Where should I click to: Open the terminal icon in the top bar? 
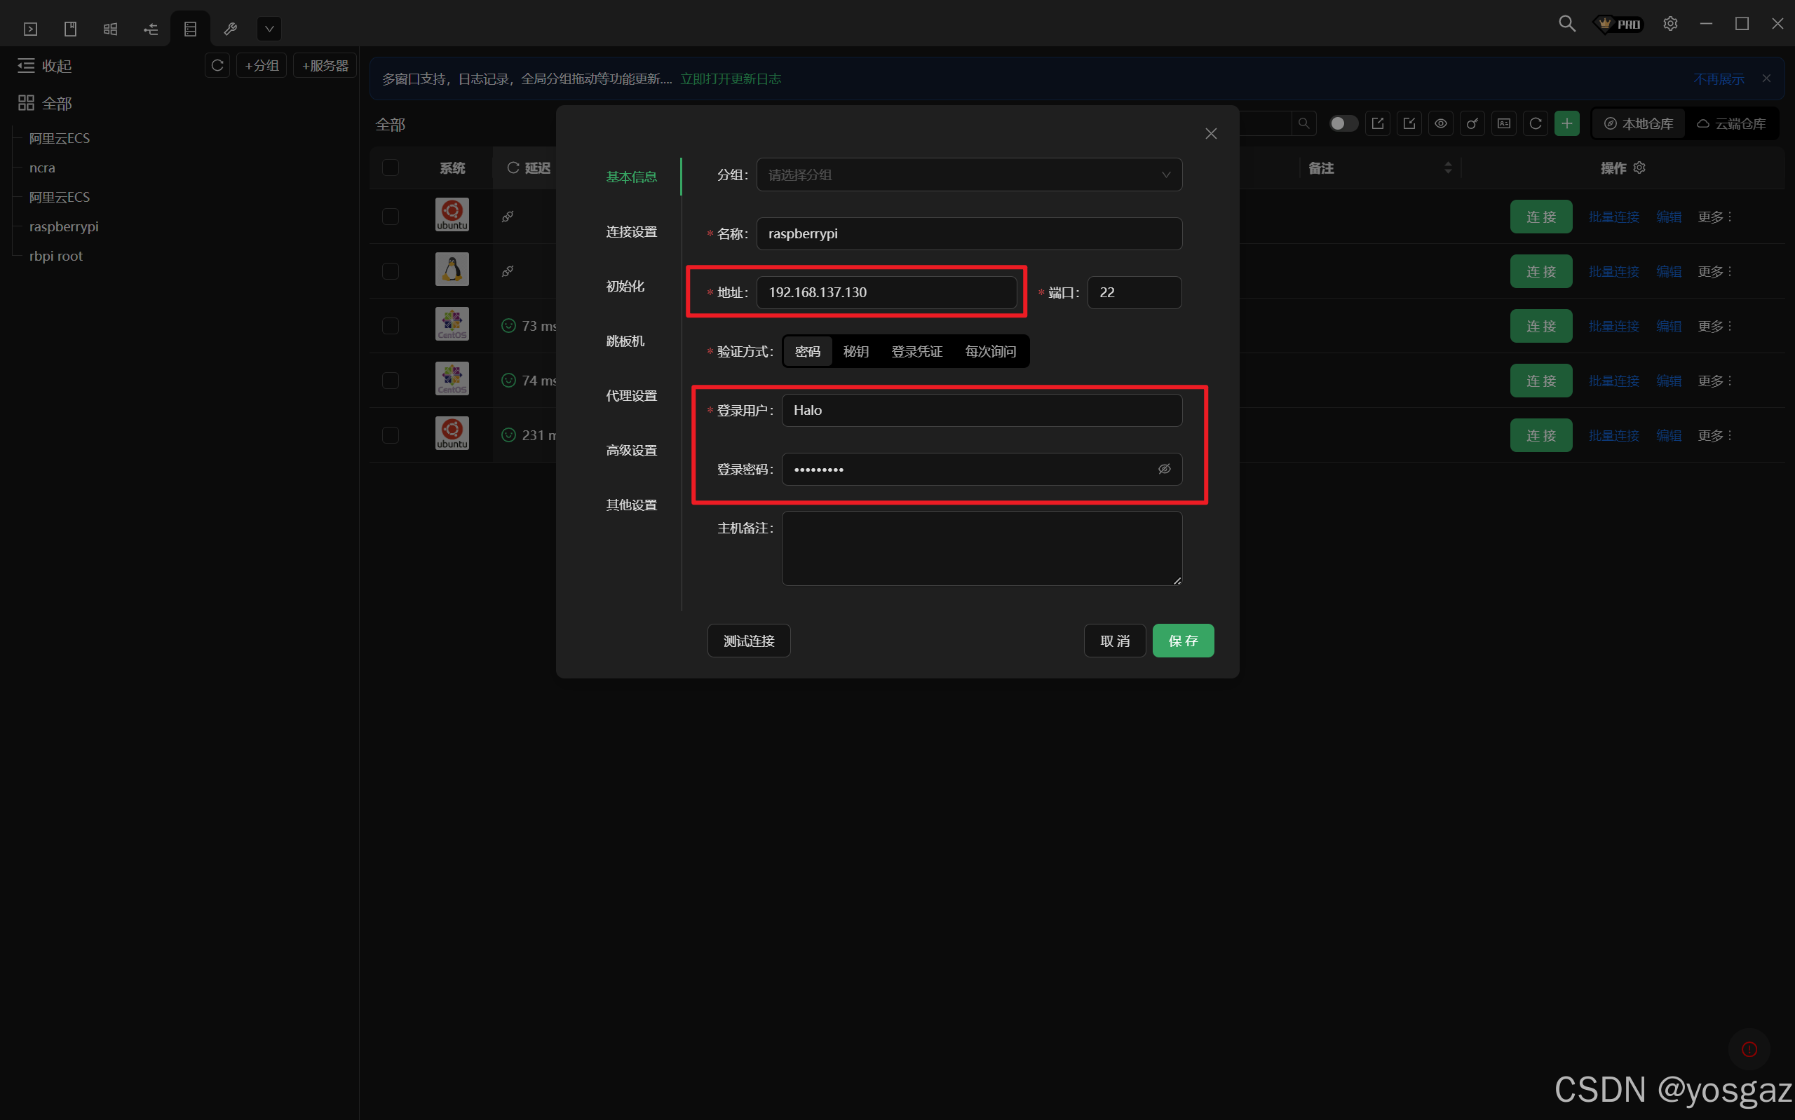[30, 29]
